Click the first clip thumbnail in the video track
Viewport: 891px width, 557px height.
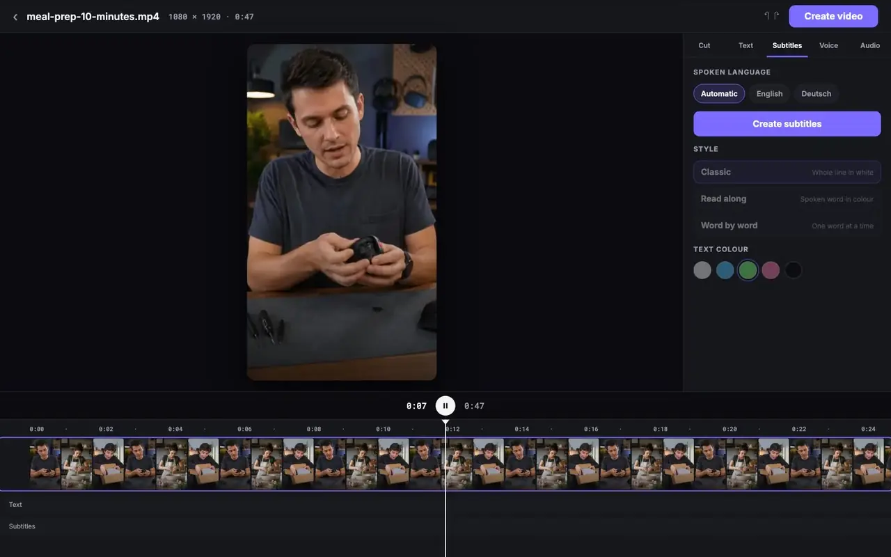[45, 464]
